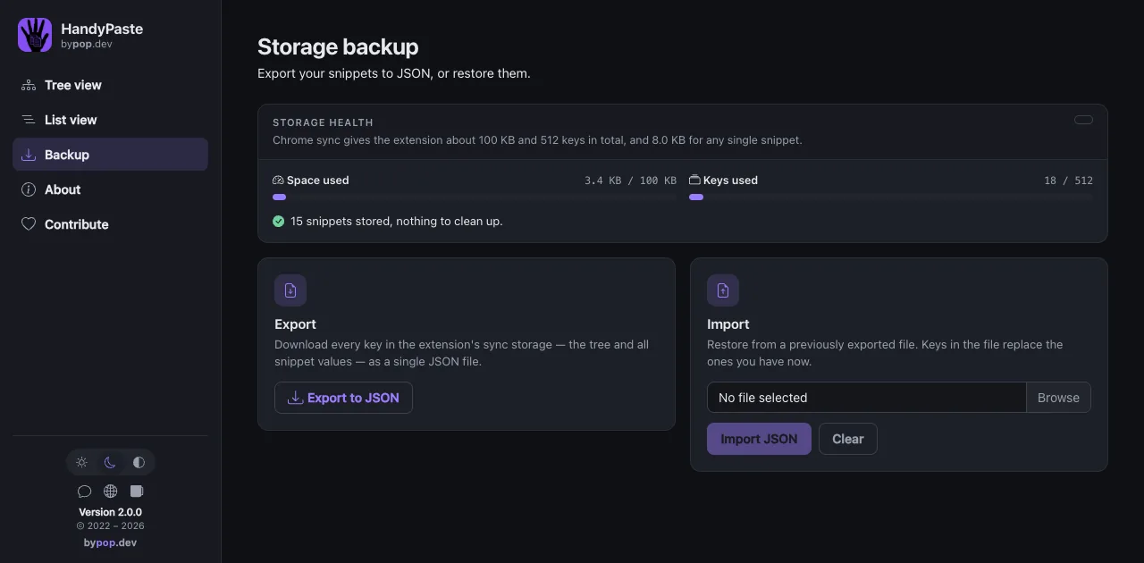
Task: Click the 'Storage backup' heading
Action: pyautogui.click(x=338, y=46)
